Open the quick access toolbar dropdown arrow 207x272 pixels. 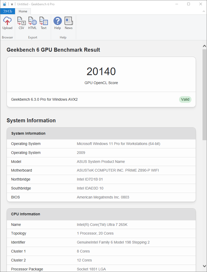12,4
